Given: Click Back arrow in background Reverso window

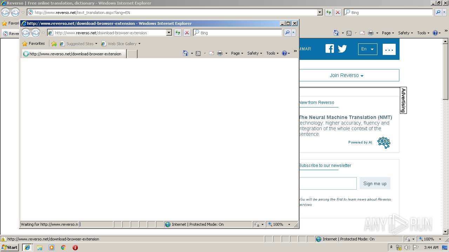Looking at the screenshot, I should tap(6, 13).
